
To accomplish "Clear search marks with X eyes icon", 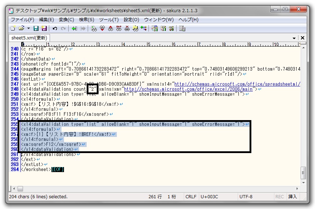I will [127, 28].
